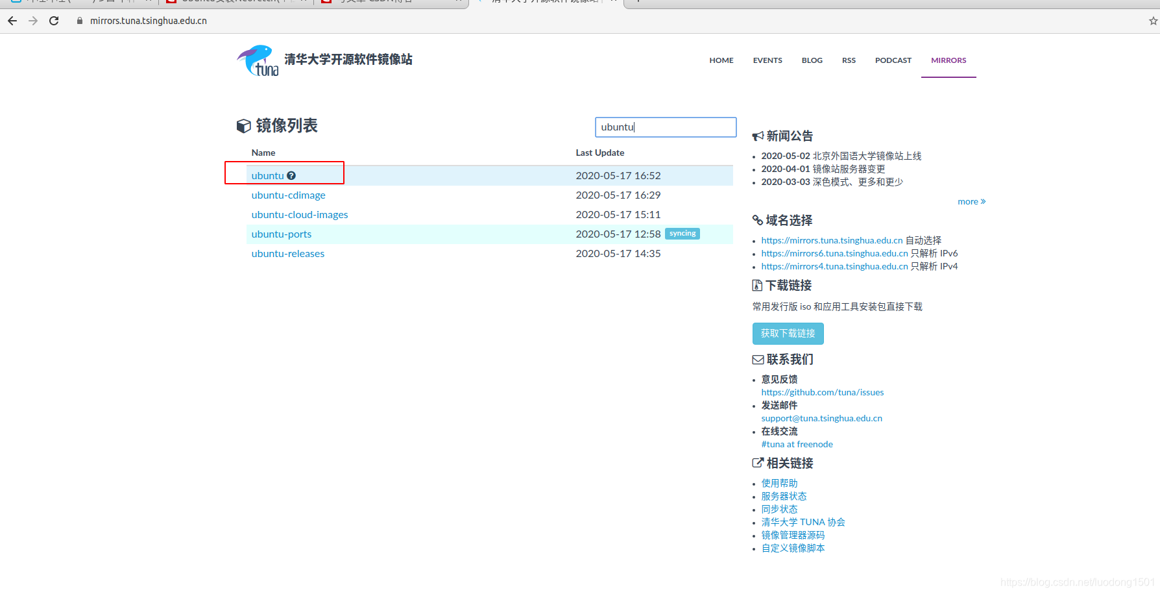Open the #tuna at freenode link
The image size is (1160, 594).
tap(797, 444)
